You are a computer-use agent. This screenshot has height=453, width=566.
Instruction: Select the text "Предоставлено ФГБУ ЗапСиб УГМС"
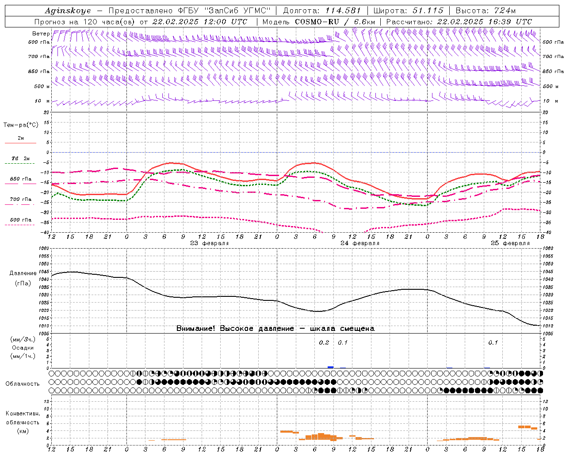click(189, 11)
